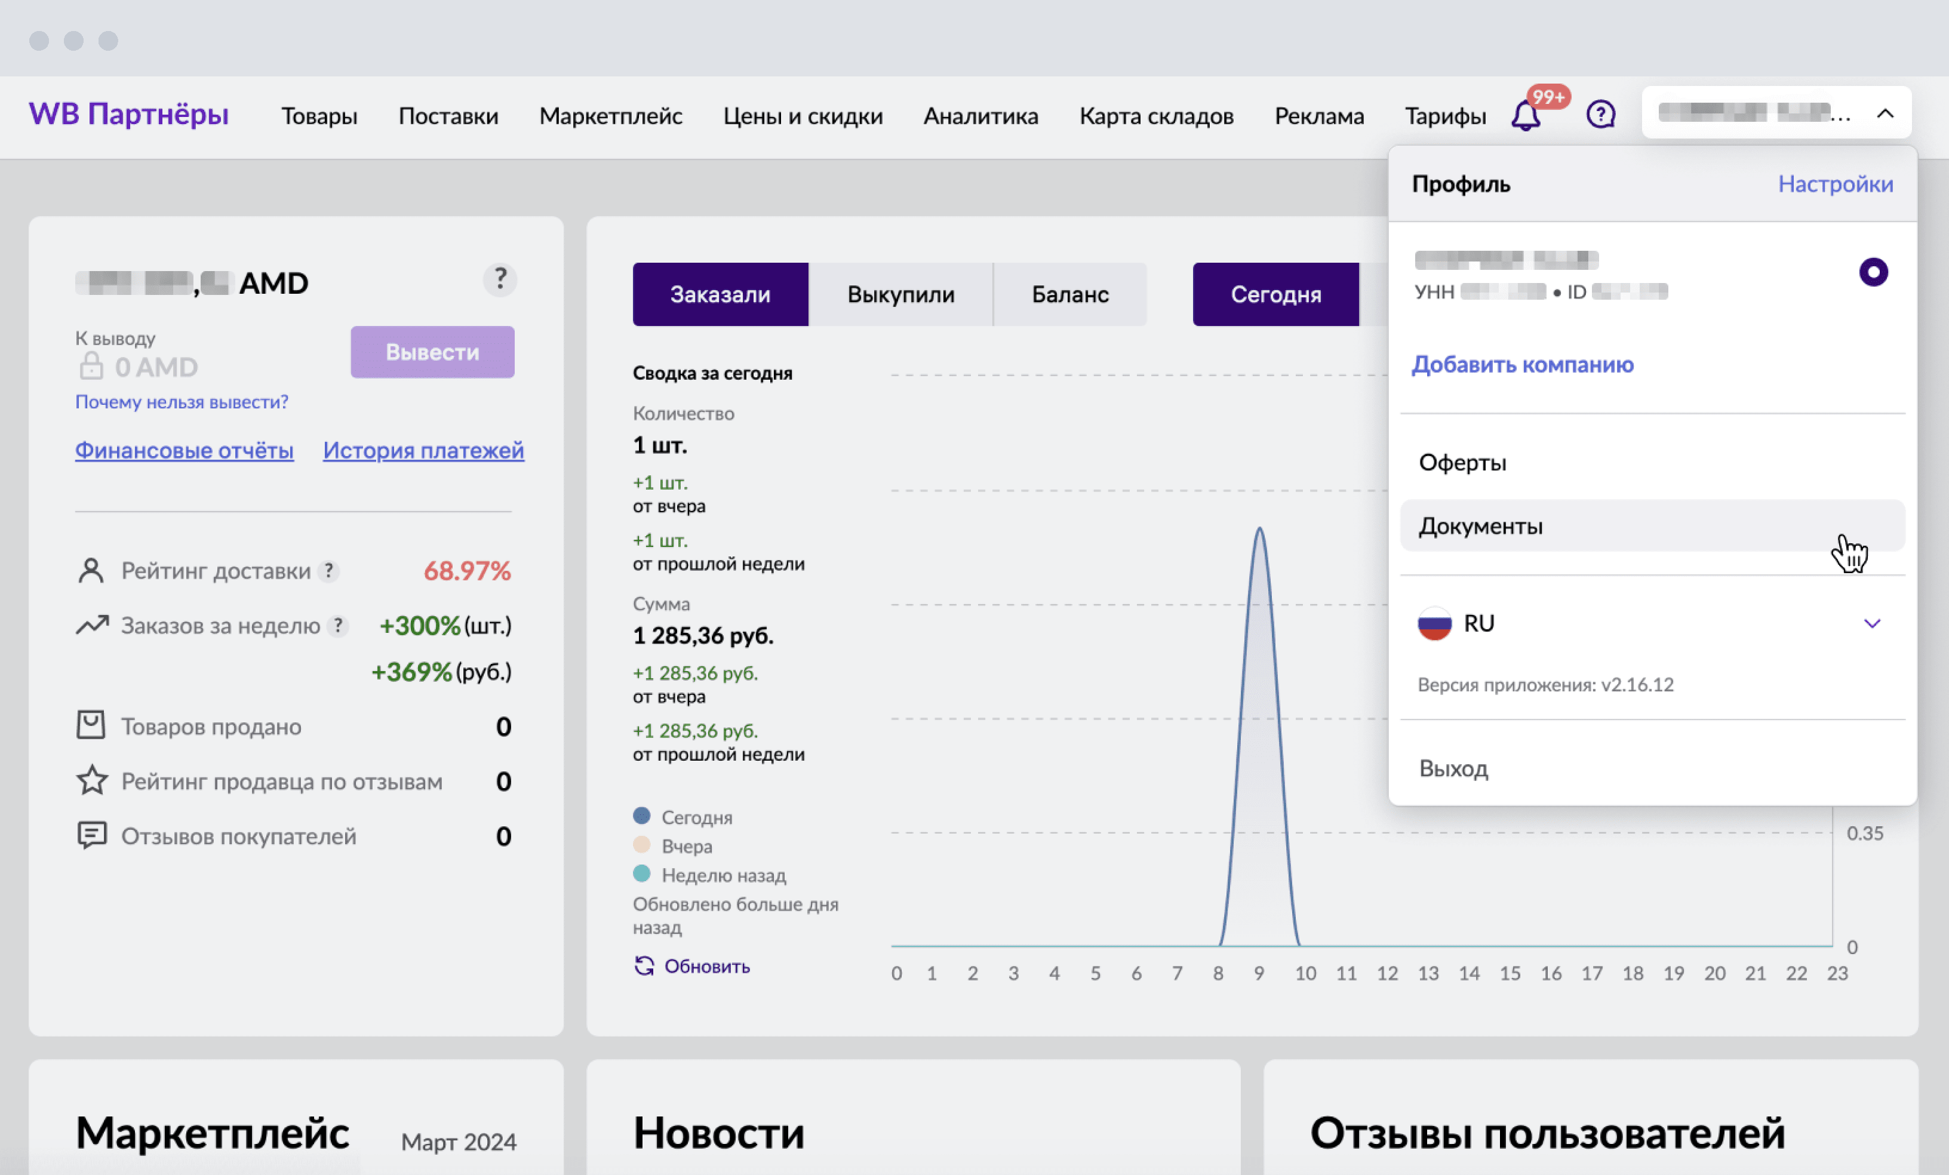The width and height of the screenshot is (1949, 1175).
Task: Click the chart peak at hour 9
Action: 1259,530
